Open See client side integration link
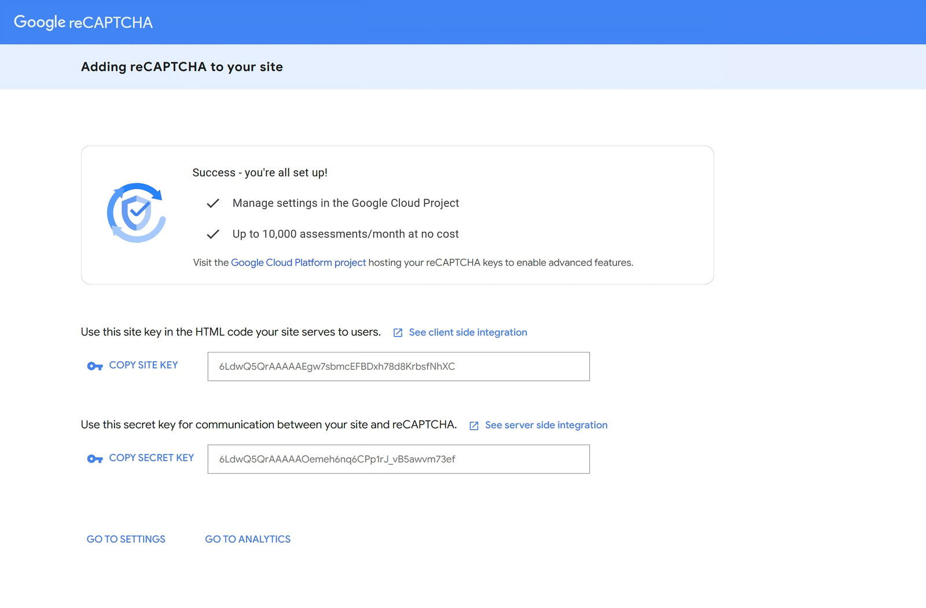926x608 pixels. pyautogui.click(x=468, y=332)
